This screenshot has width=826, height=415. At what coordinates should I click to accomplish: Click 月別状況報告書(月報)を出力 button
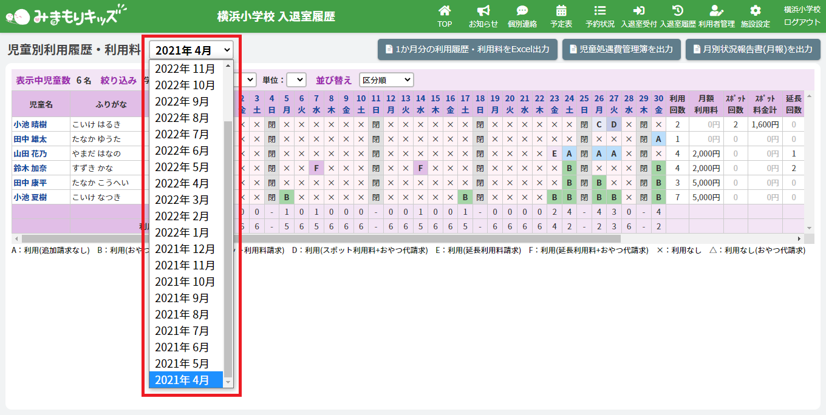pos(753,50)
